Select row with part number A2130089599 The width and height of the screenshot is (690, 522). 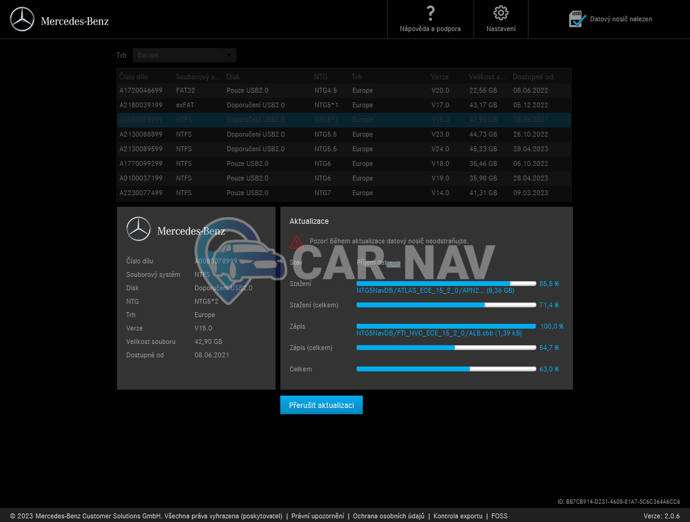344,149
